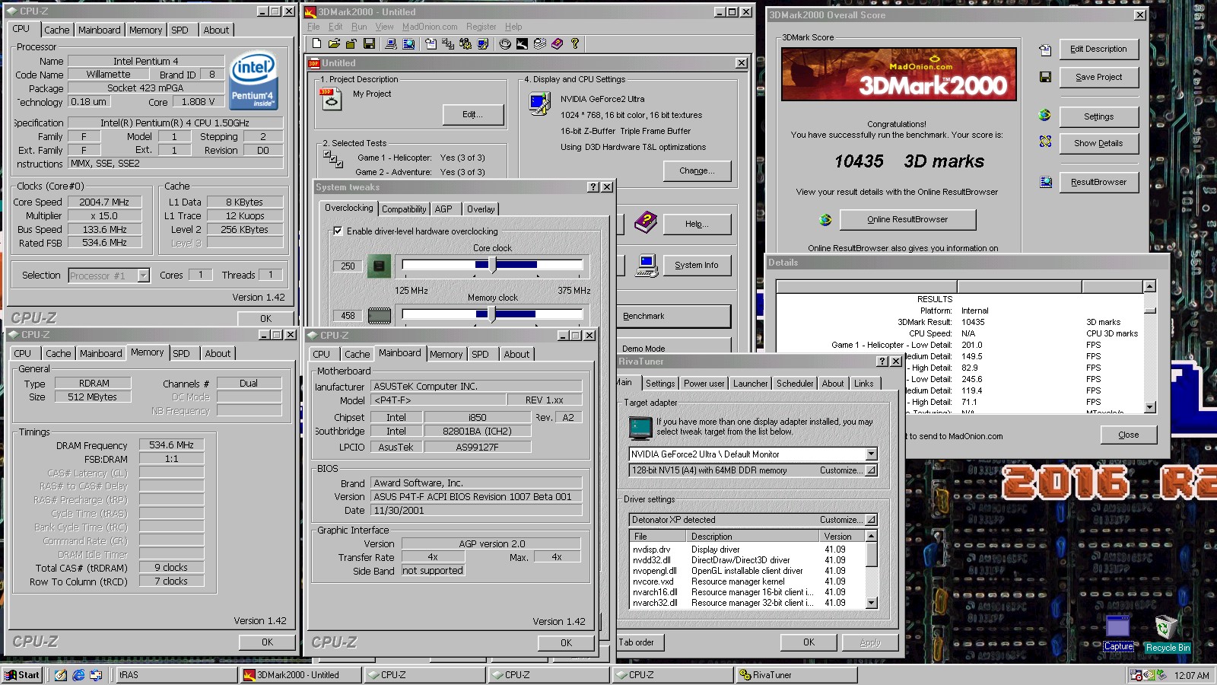Click the Memory clock slider thumb
This screenshot has width=1217, height=685.
pos(491,314)
